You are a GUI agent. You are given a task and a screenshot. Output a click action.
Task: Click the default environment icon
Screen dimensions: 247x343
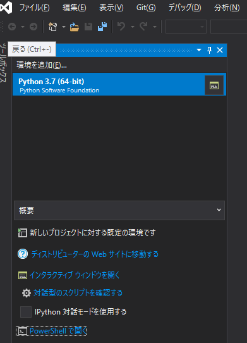tap(23, 233)
